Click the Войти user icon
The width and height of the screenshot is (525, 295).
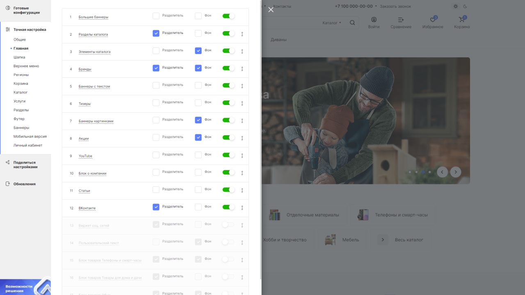pos(374,20)
